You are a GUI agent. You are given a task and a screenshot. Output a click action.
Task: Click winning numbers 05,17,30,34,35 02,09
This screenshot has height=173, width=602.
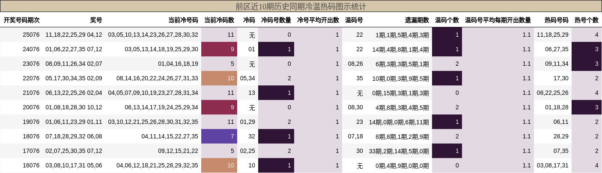(x=74, y=79)
